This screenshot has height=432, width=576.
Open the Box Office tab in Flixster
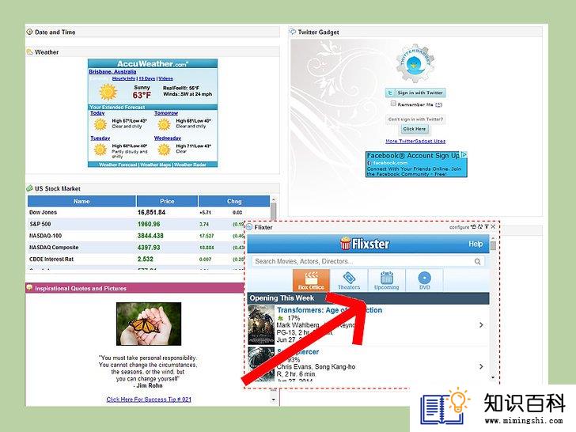tap(311, 280)
